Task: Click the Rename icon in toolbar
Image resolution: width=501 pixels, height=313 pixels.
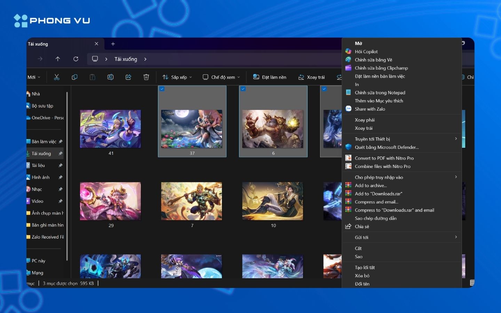Action: 110,77
